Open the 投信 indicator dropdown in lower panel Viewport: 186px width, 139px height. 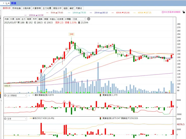pos(17,119)
